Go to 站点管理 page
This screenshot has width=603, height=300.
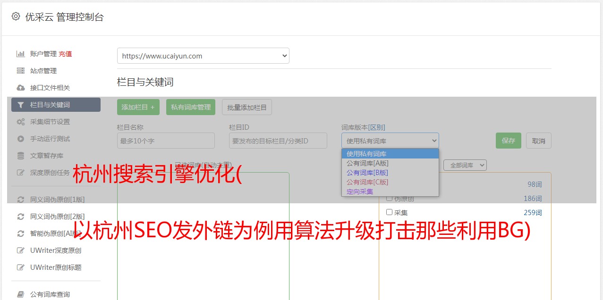(x=43, y=71)
